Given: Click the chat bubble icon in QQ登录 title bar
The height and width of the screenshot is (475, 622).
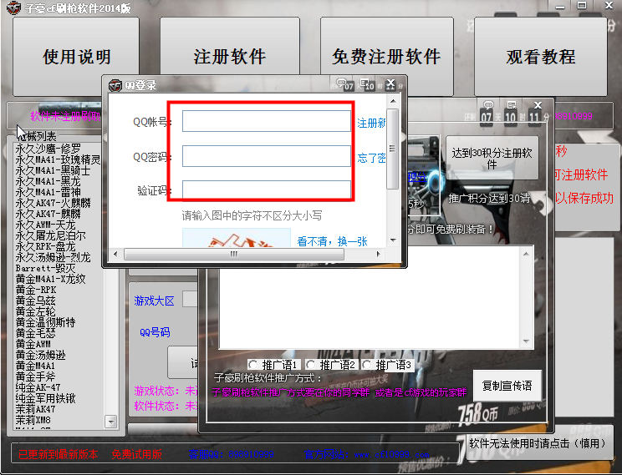Looking at the screenshot, I should click(344, 83).
